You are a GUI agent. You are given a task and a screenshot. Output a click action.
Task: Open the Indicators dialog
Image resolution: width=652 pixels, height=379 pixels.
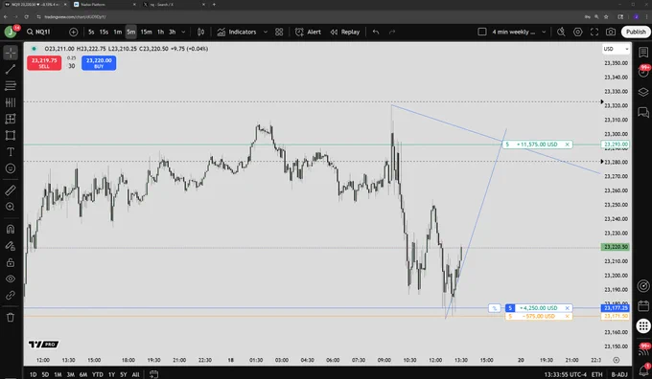237,32
